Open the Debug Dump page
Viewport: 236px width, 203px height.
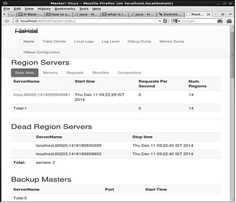point(139,42)
